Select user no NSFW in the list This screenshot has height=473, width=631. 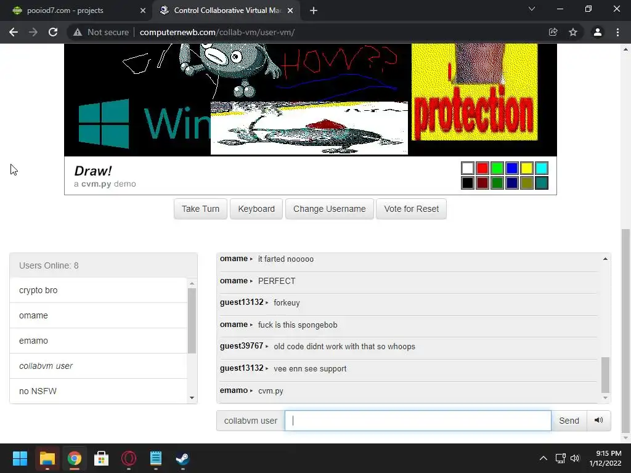pyautogui.click(x=99, y=391)
